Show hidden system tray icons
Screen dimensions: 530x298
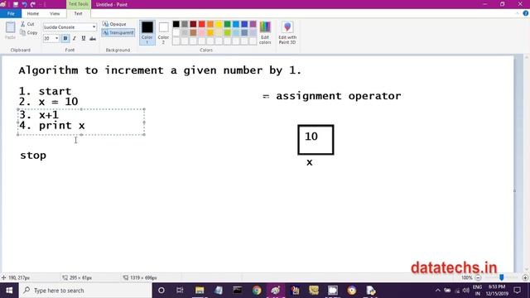438,291
